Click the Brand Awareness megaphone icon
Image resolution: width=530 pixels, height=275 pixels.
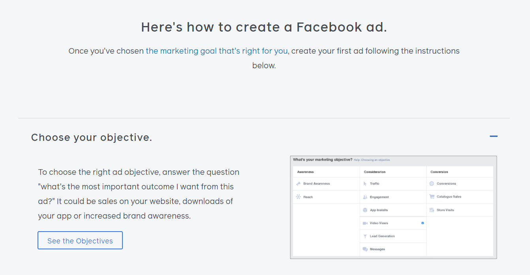pos(299,183)
